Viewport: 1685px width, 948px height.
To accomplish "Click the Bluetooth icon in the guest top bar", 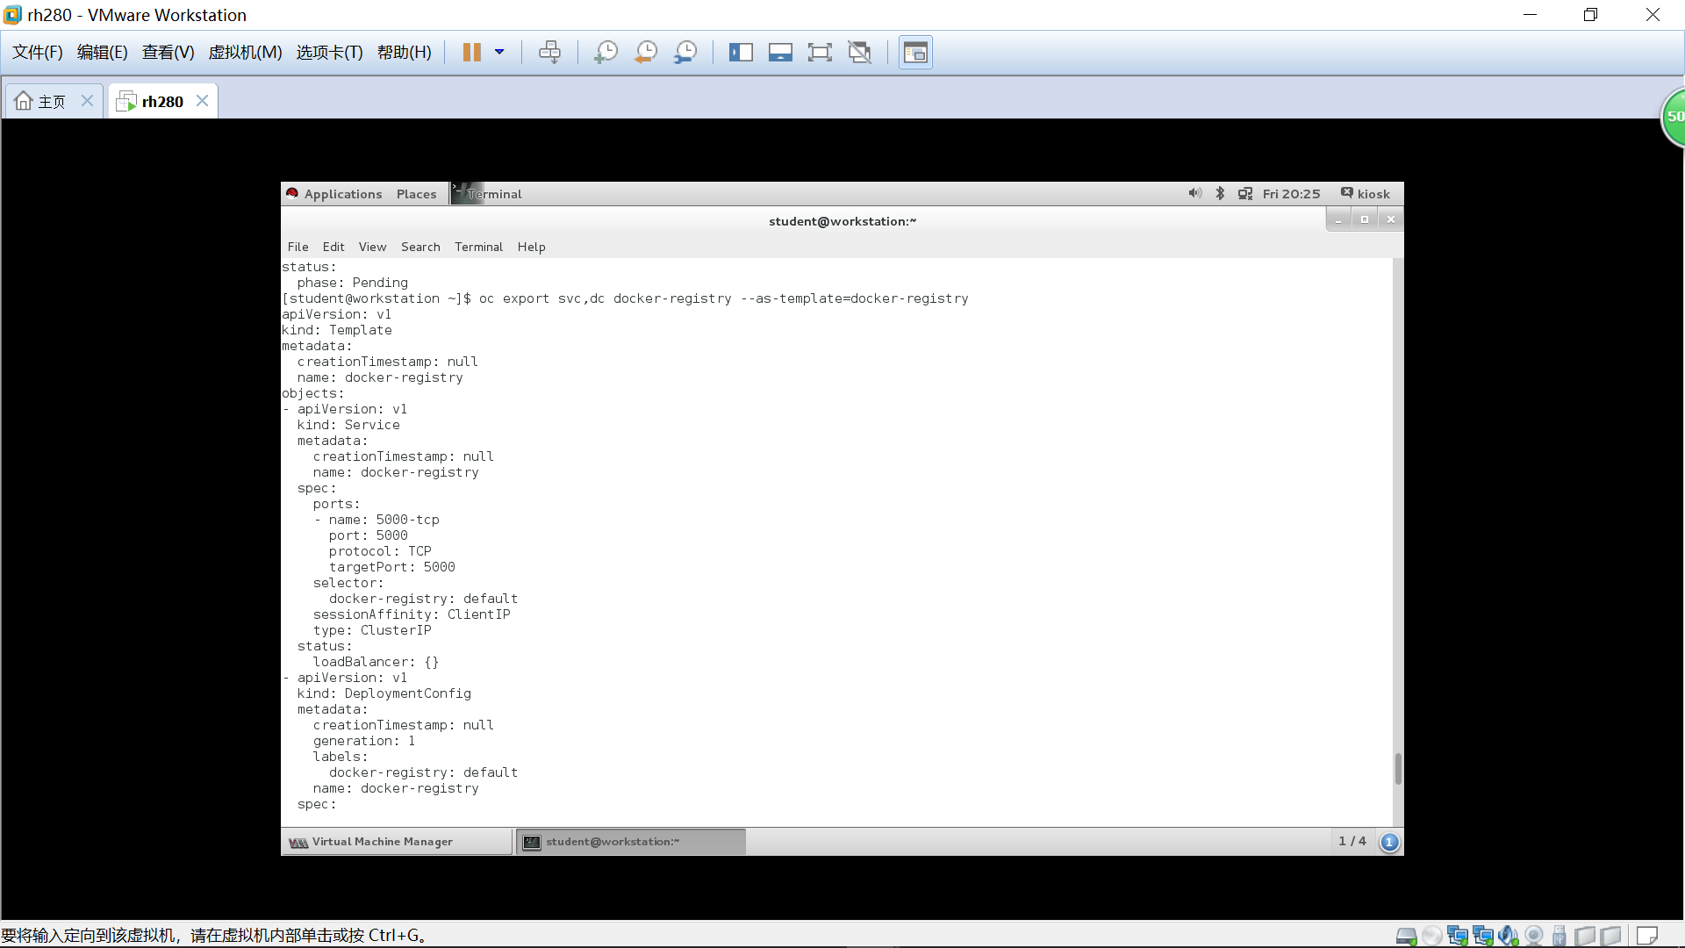I will pyautogui.click(x=1220, y=193).
